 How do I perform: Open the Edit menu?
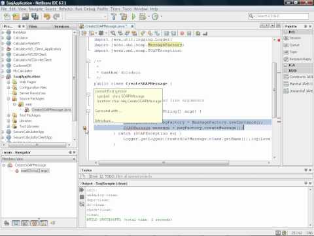12,9
